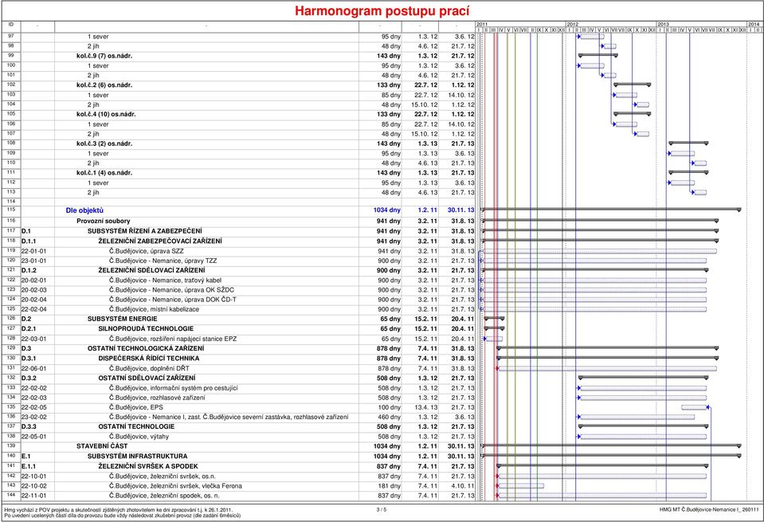
Task: Click page indicator 3 / 5
Action: [x=382, y=510]
